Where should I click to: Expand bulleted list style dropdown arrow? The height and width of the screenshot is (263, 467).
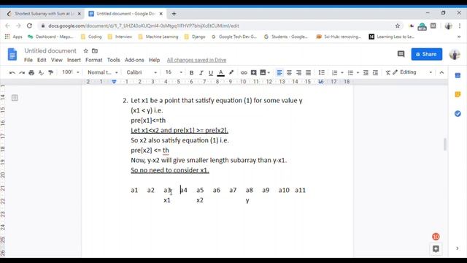(358, 72)
